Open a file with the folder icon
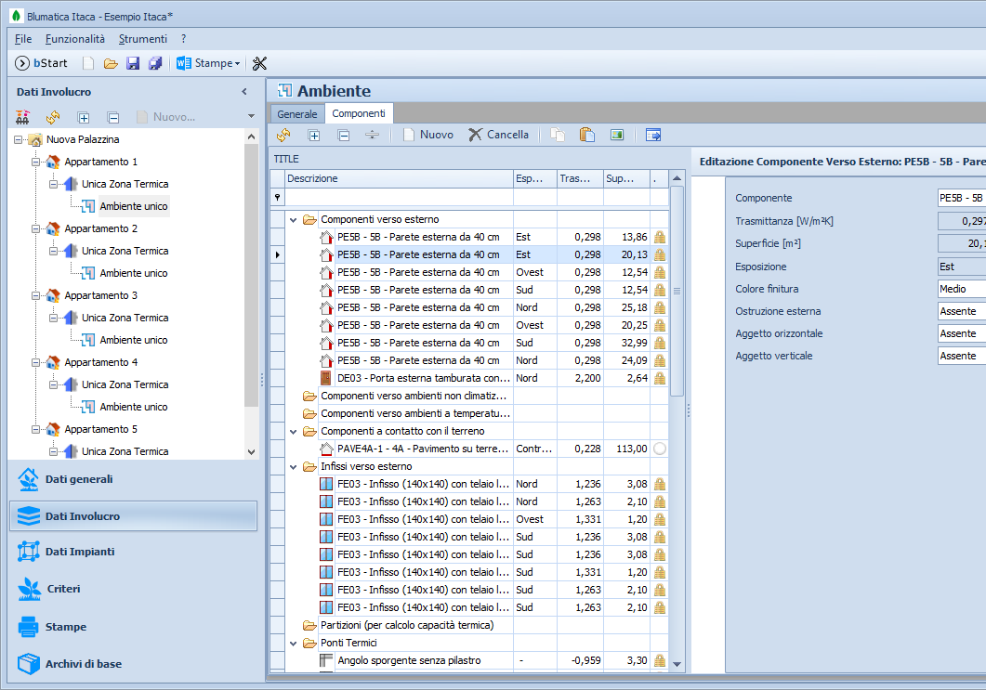This screenshot has height=690, width=986. point(111,63)
